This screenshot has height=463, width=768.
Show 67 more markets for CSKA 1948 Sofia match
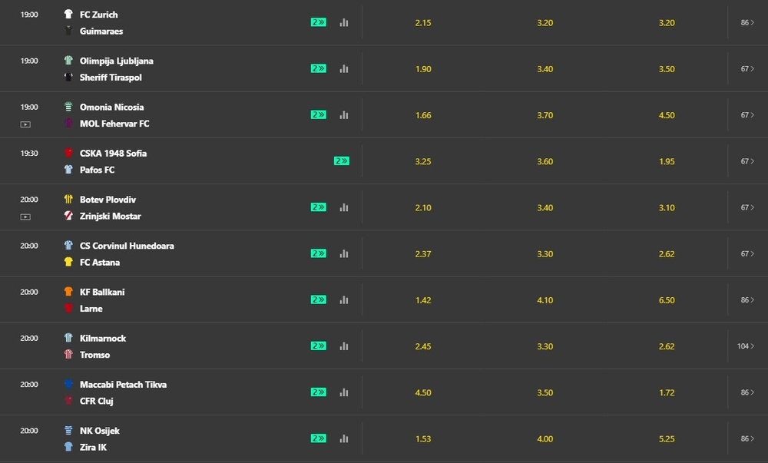(x=747, y=161)
